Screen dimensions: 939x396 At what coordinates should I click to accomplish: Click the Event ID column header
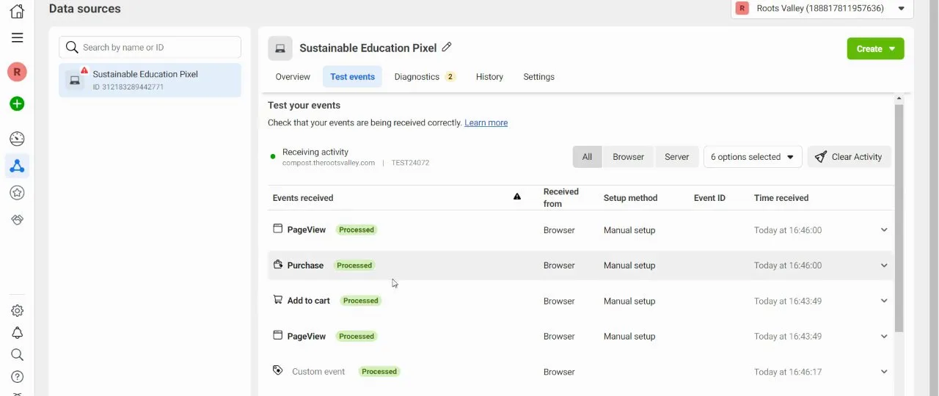coord(709,198)
